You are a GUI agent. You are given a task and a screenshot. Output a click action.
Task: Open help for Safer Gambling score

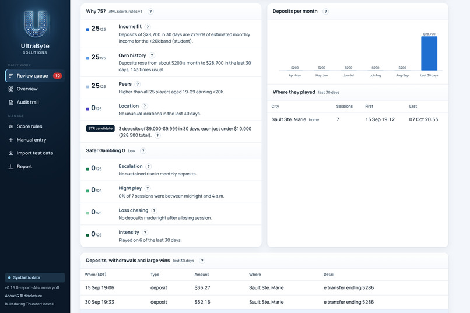coord(143,150)
